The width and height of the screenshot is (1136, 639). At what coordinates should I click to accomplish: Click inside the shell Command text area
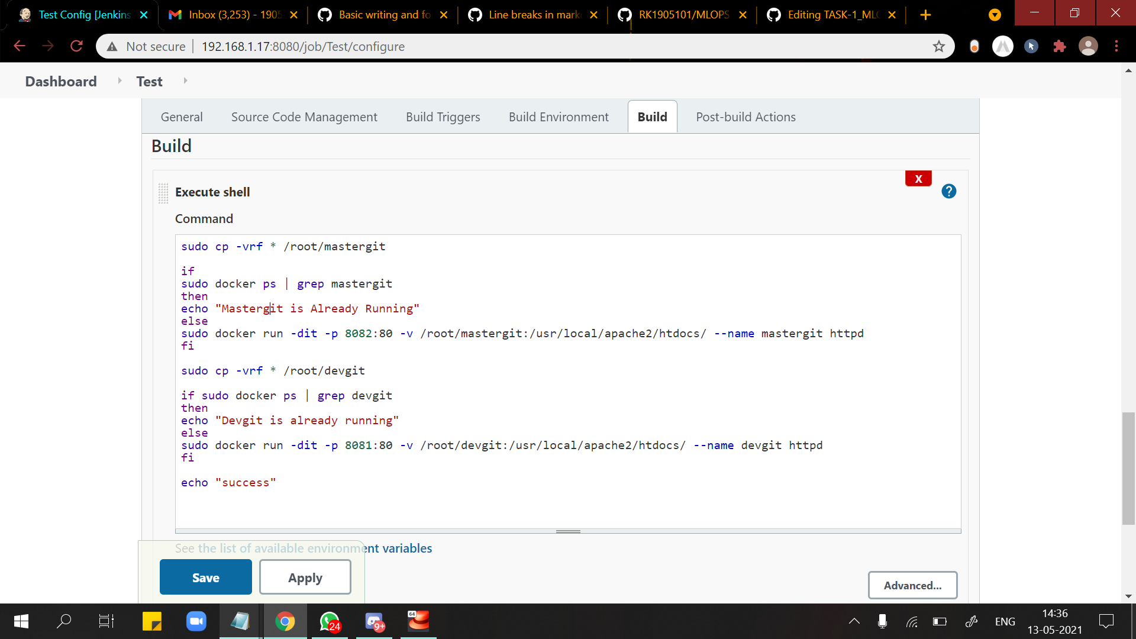(568, 382)
